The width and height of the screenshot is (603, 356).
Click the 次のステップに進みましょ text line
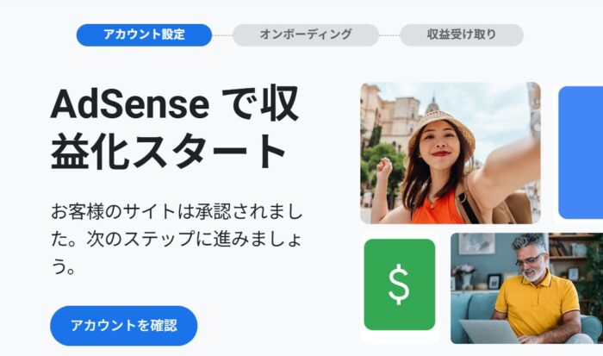(x=194, y=239)
